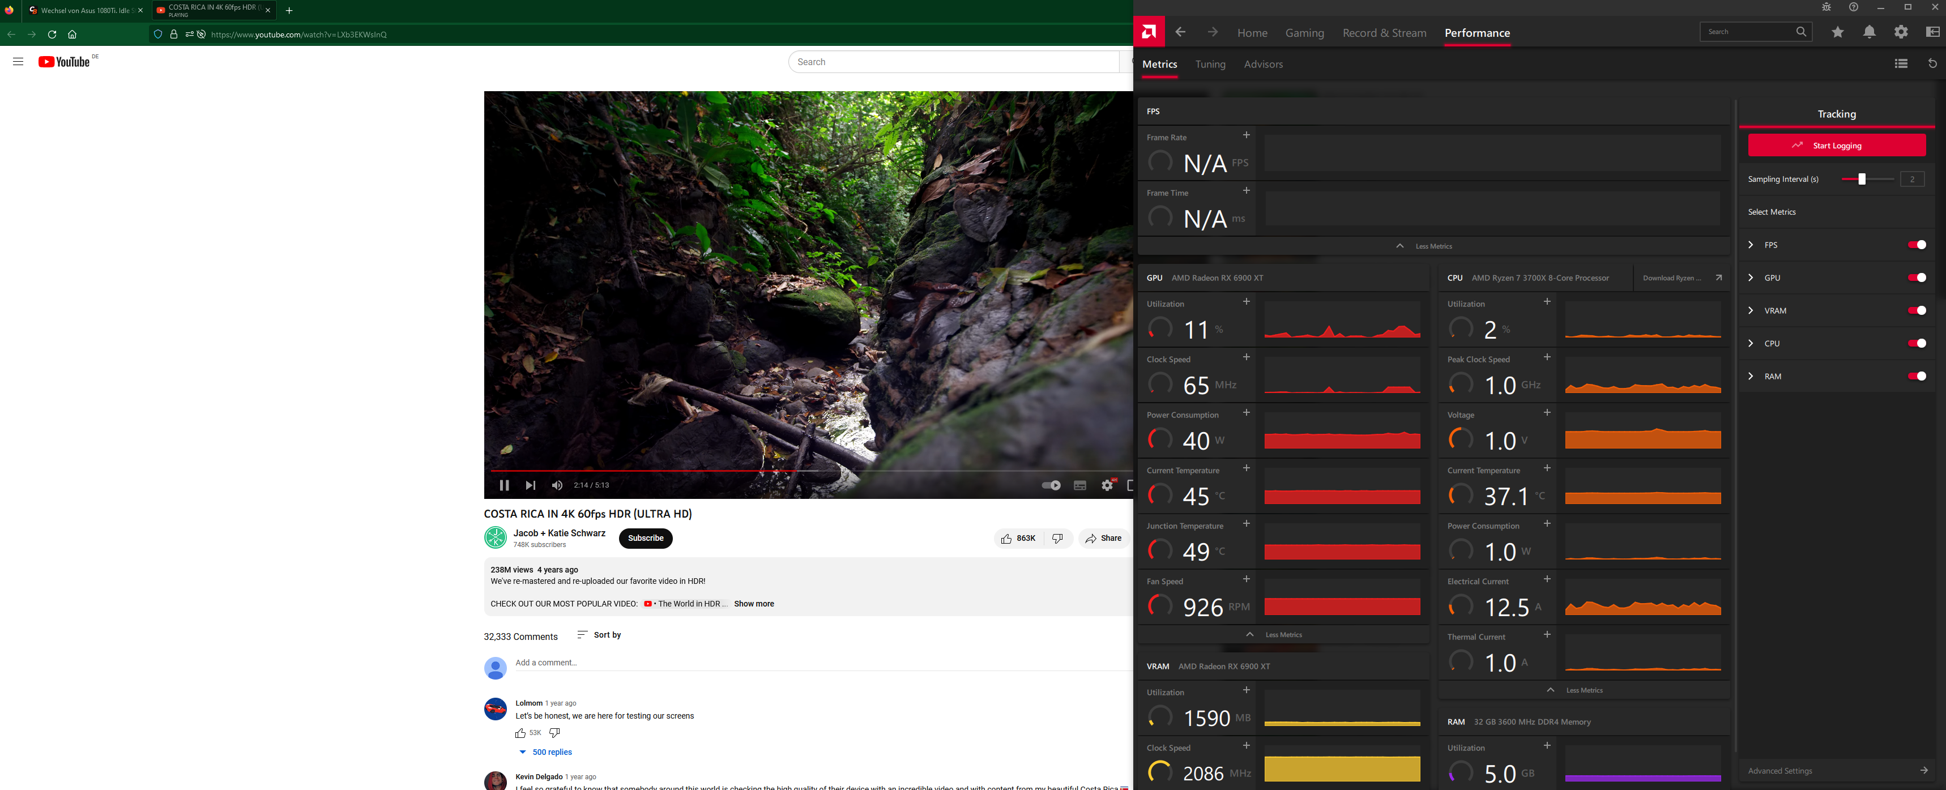Adjust the Sampling Interval slider

click(x=1862, y=179)
